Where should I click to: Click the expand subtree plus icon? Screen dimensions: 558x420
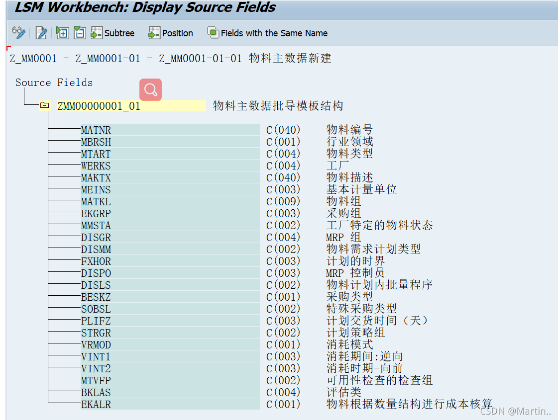pyautogui.click(x=62, y=33)
